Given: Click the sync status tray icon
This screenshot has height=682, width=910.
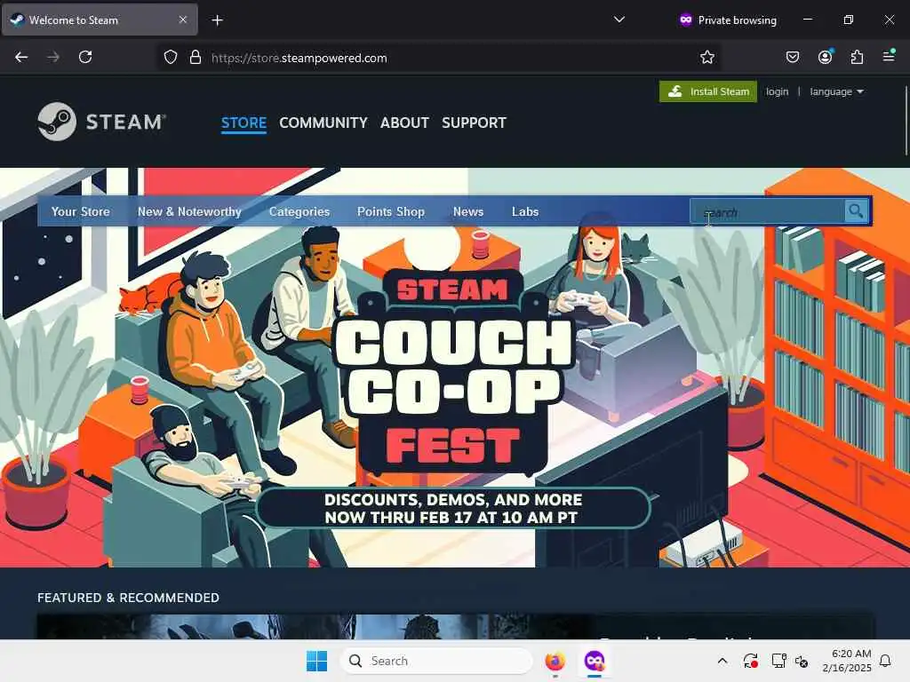Looking at the screenshot, I should [750, 661].
